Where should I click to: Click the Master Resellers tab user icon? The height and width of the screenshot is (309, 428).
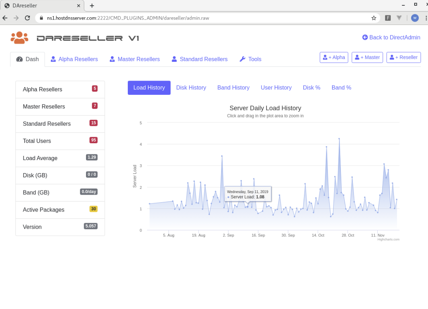pos(112,59)
